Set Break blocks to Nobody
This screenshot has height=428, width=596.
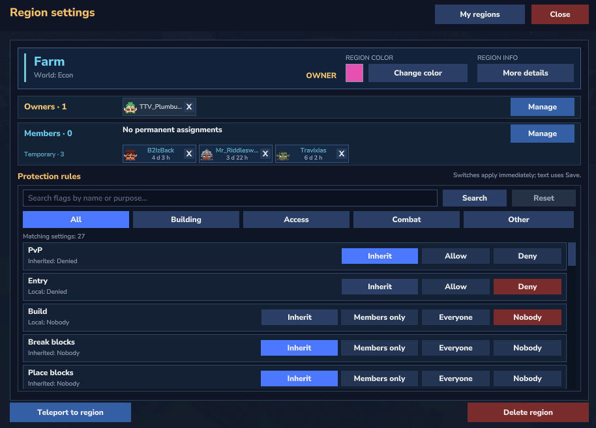pyautogui.click(x=528, y=348)
